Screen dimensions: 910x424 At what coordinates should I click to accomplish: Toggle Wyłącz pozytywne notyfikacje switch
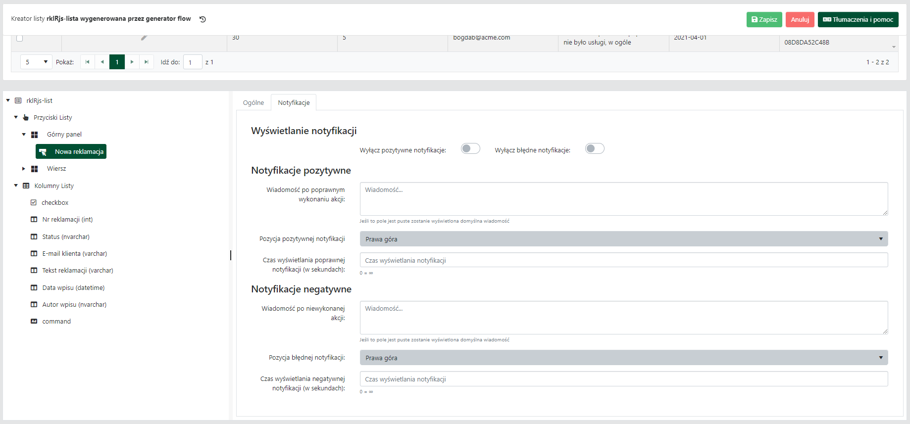[470, 148]
